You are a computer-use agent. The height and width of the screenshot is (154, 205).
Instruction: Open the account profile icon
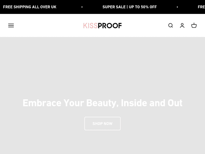coord(182,25)
